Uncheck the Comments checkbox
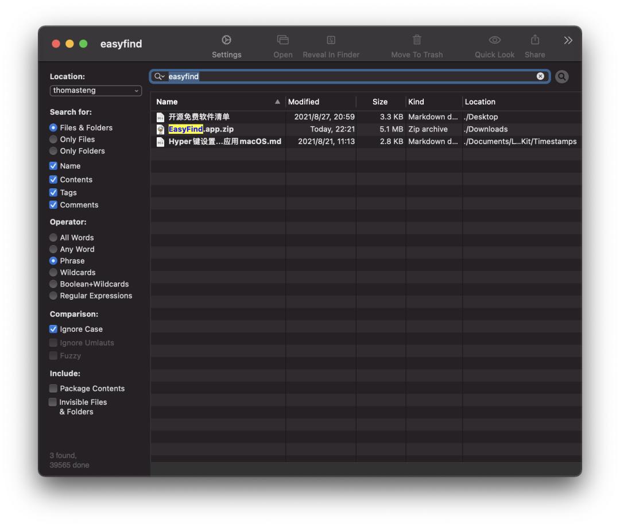 (x=53, y=205)
